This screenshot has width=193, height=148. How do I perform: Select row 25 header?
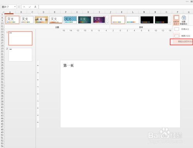2,65
